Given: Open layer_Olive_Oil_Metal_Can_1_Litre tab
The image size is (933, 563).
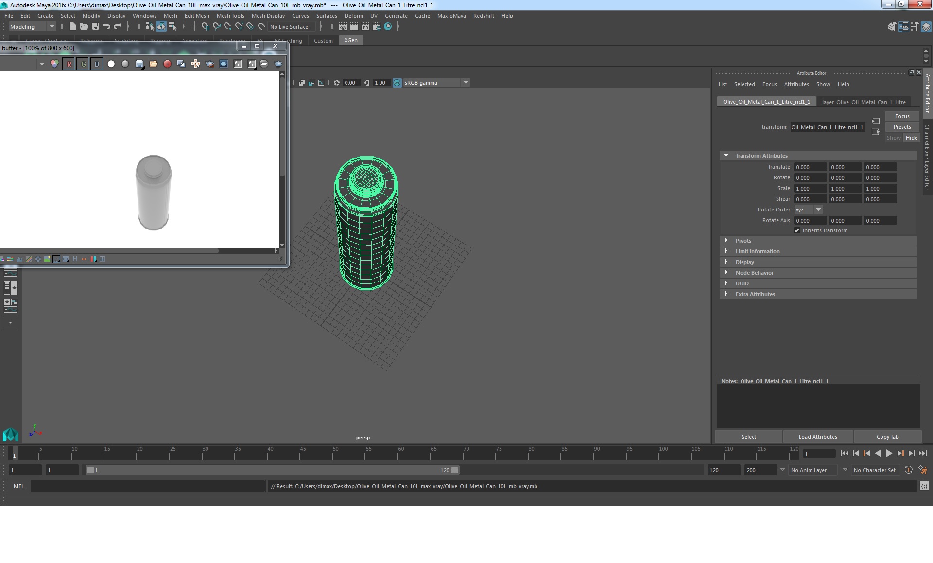Looking at the screenshot, I should [x=864, y=102].
